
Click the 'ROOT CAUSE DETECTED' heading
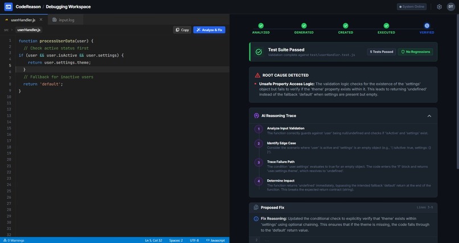(285, 75)
